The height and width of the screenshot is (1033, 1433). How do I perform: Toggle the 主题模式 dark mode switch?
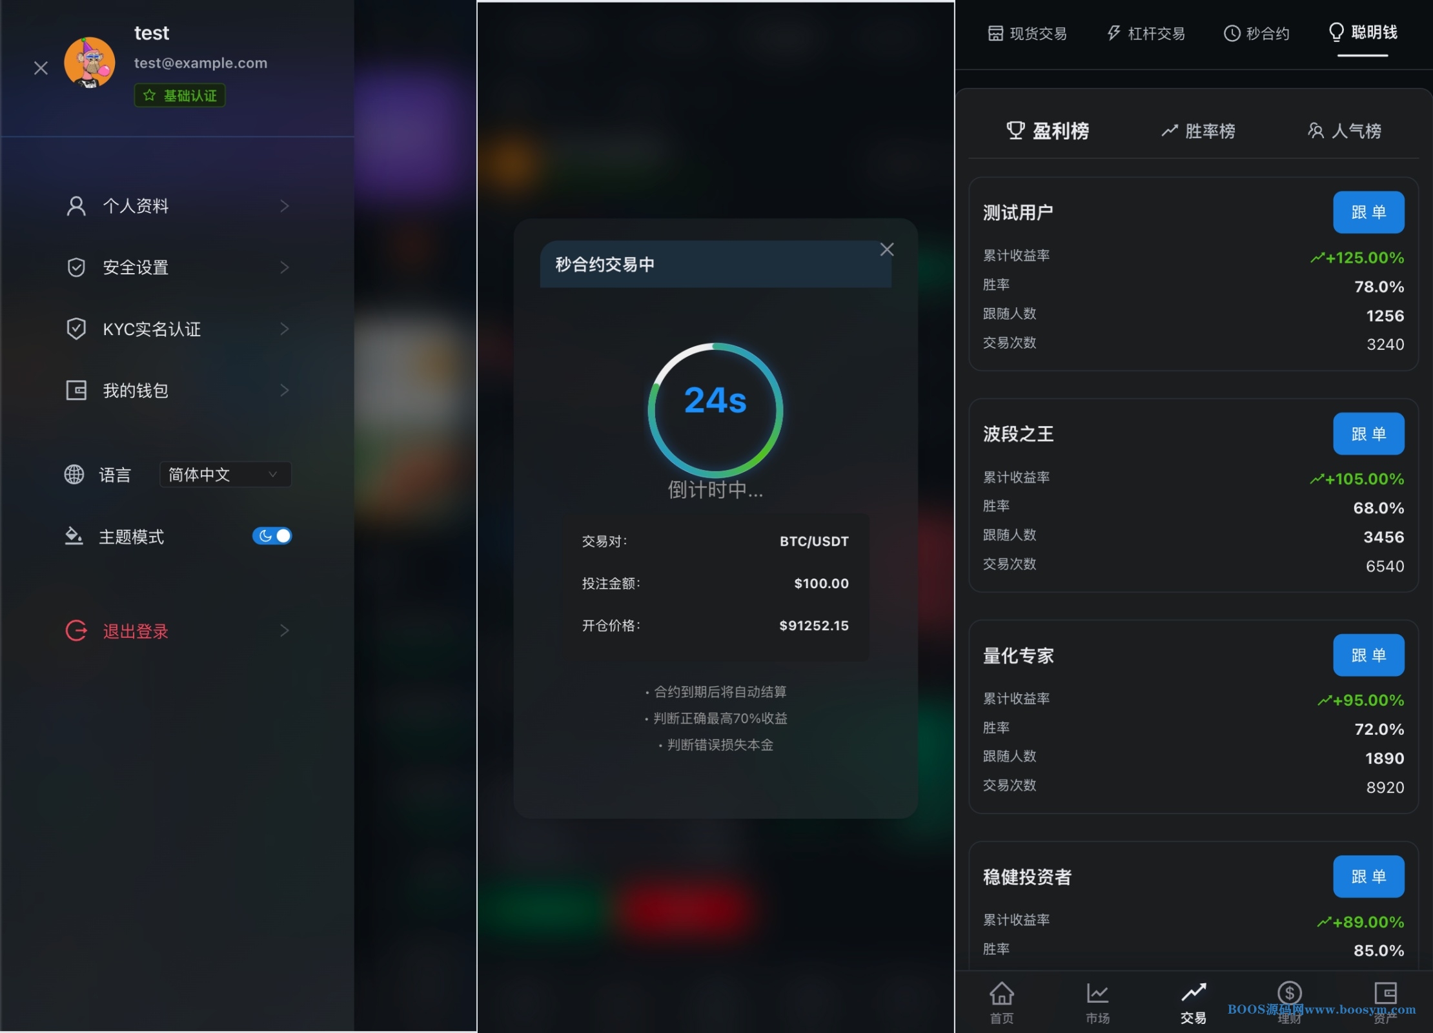pyautogui.click(x=272, y=536)
